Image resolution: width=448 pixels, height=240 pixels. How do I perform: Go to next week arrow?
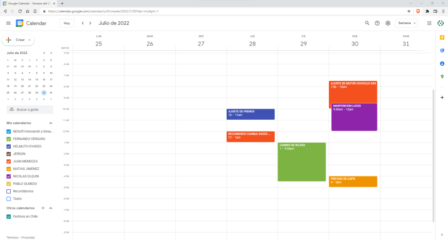click(90, 23)
